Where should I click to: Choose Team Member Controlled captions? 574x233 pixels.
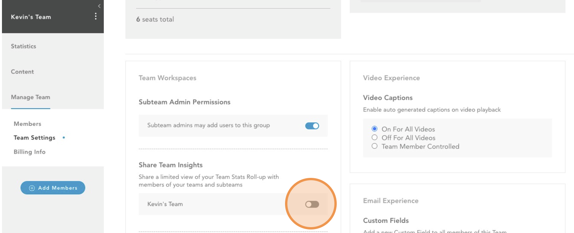[375, 146]
